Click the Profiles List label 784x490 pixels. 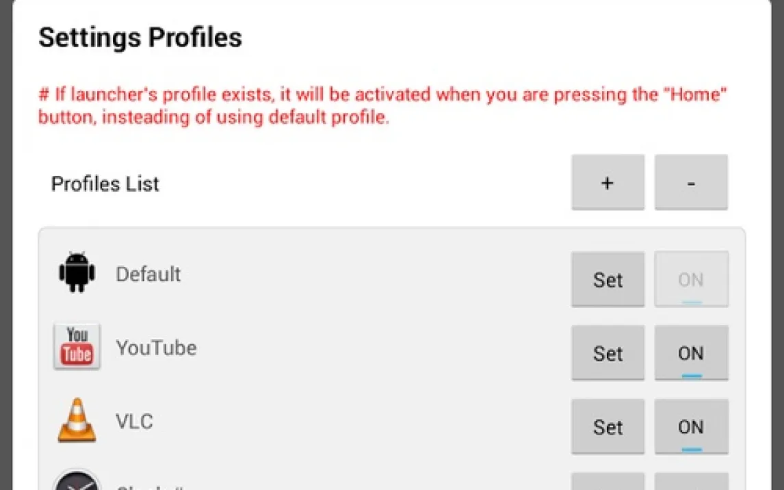pyautogui.click(x=105, y=183)
